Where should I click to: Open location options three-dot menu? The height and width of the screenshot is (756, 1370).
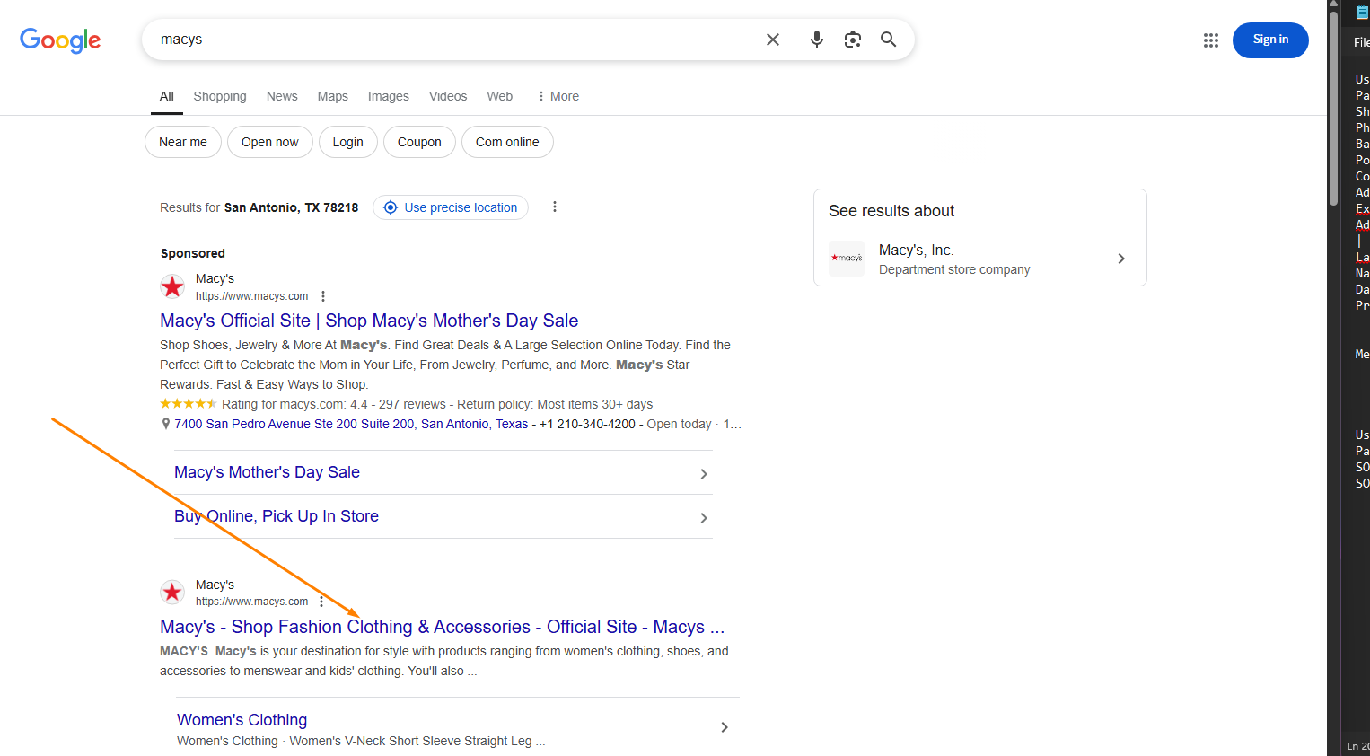[555, 207]
